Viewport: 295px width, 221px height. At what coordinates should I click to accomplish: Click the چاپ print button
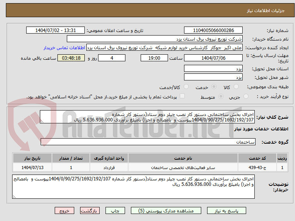click(x=115, y=211)
